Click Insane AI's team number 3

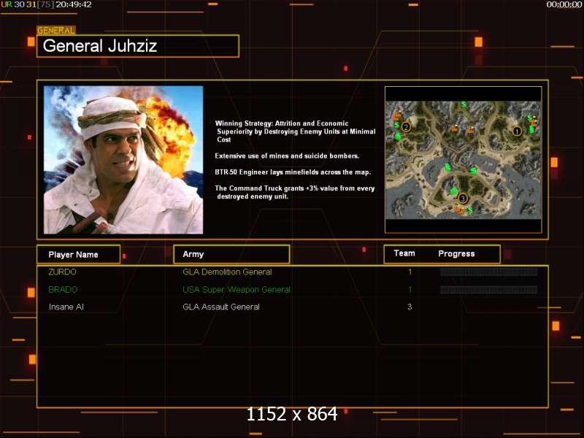[x=410, y=307]
